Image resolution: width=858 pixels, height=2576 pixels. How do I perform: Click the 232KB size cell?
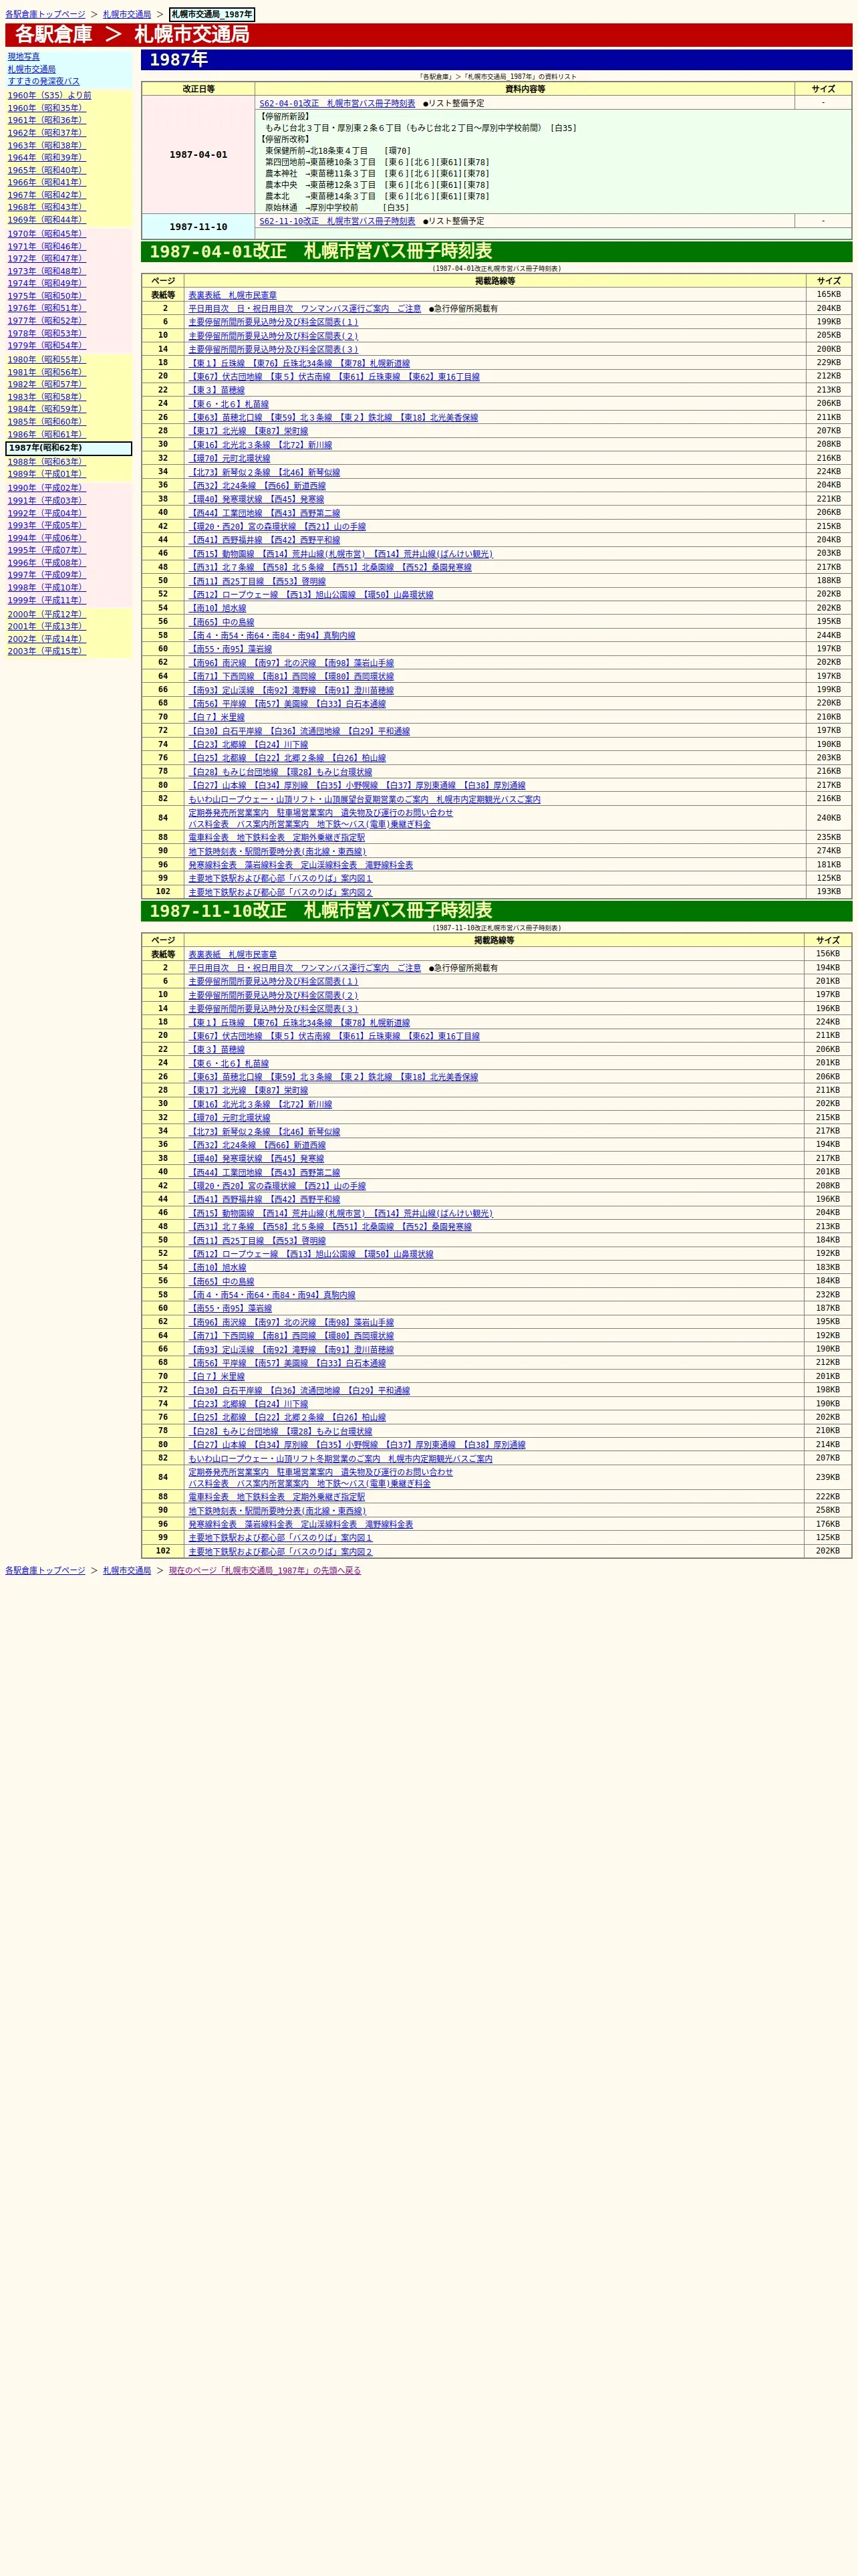pyautogui.click(x=828, y=1294)
